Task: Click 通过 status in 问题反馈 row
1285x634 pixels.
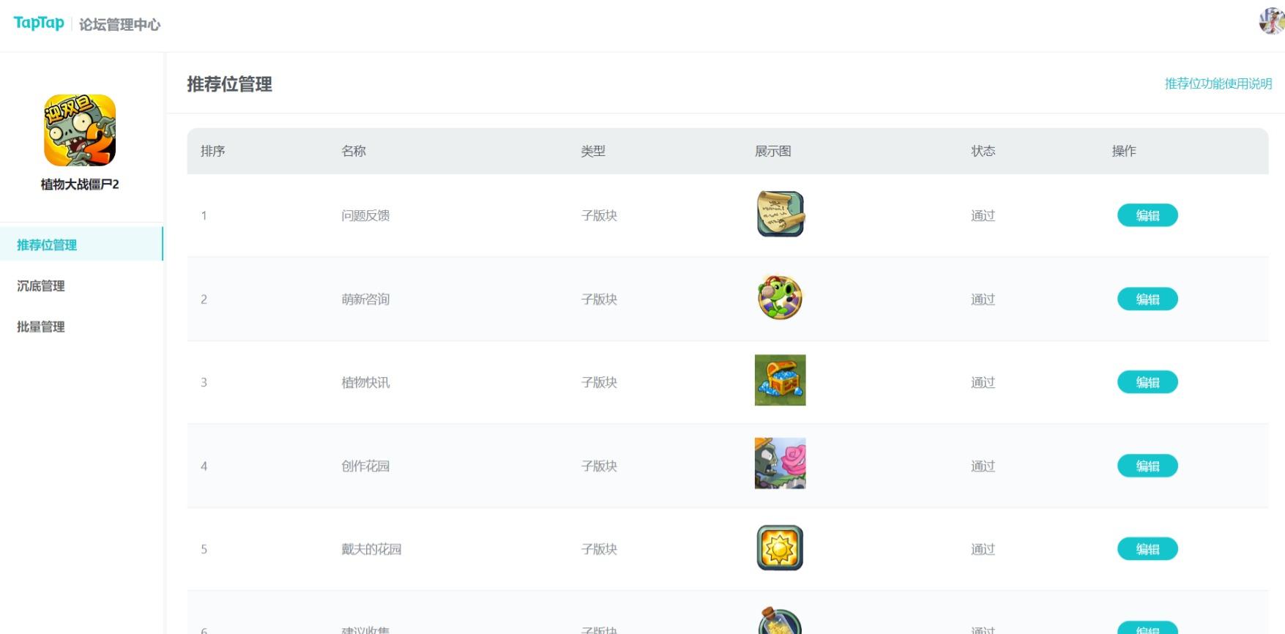Action: (x=983, y=215)
